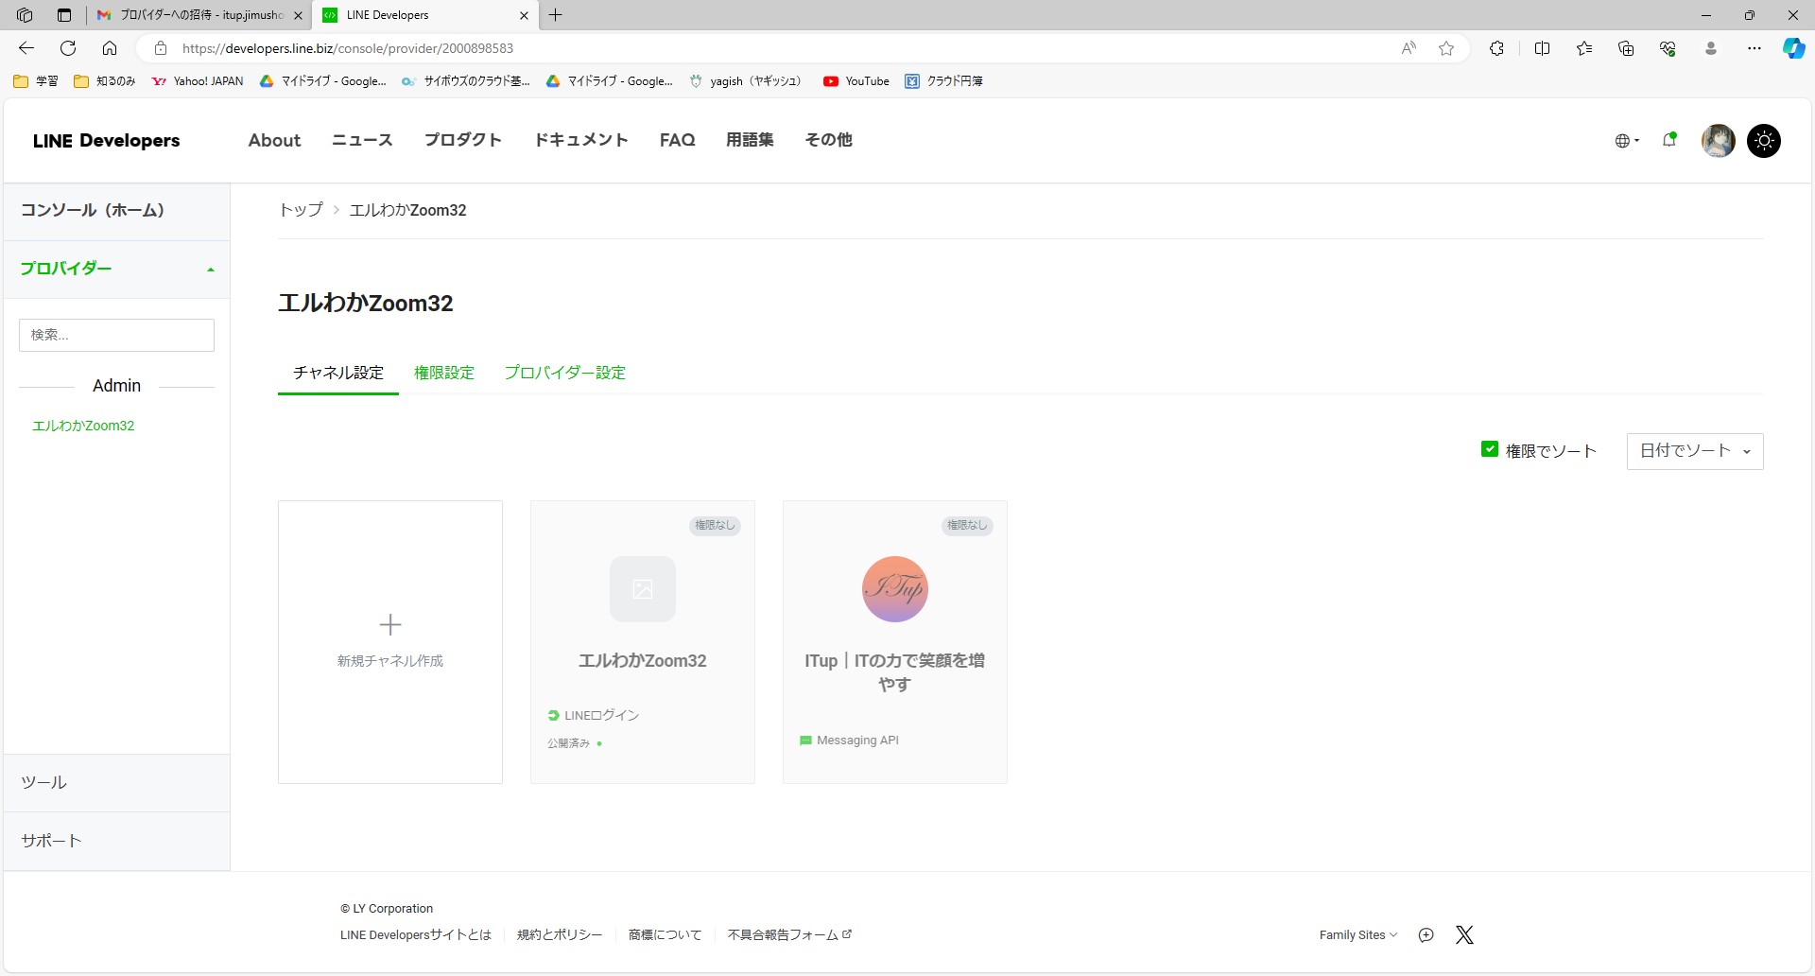Expand Family Sites dropdown in footer
The width and height of the screenshot is (1815, 976).
click(x=1358, y=935)
